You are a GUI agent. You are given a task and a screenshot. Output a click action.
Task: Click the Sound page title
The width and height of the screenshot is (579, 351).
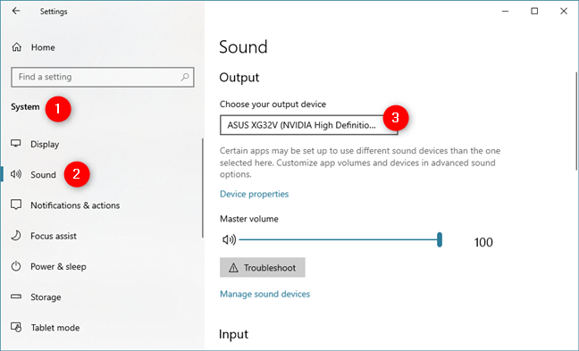coord(243,47)
